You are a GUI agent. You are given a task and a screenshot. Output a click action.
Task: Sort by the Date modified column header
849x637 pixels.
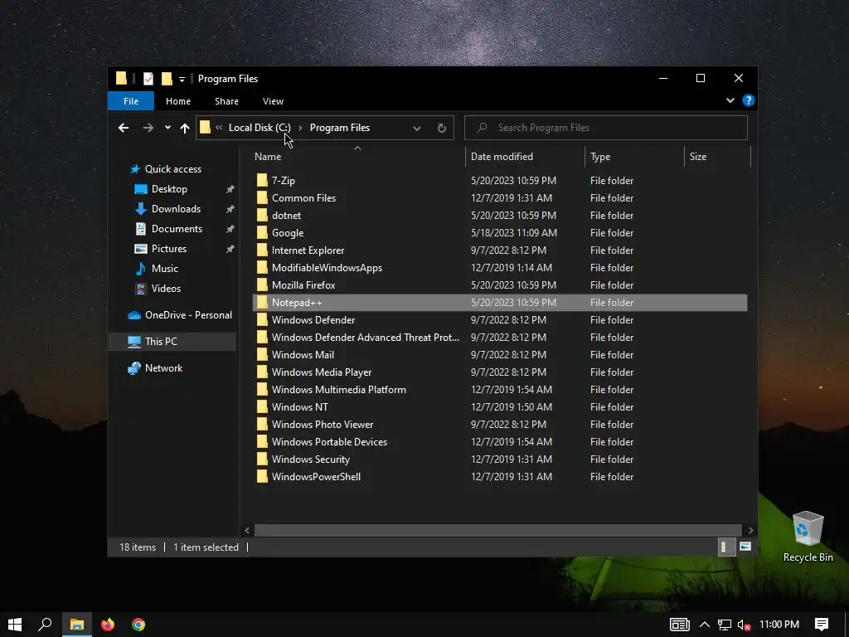coord(502,157)
